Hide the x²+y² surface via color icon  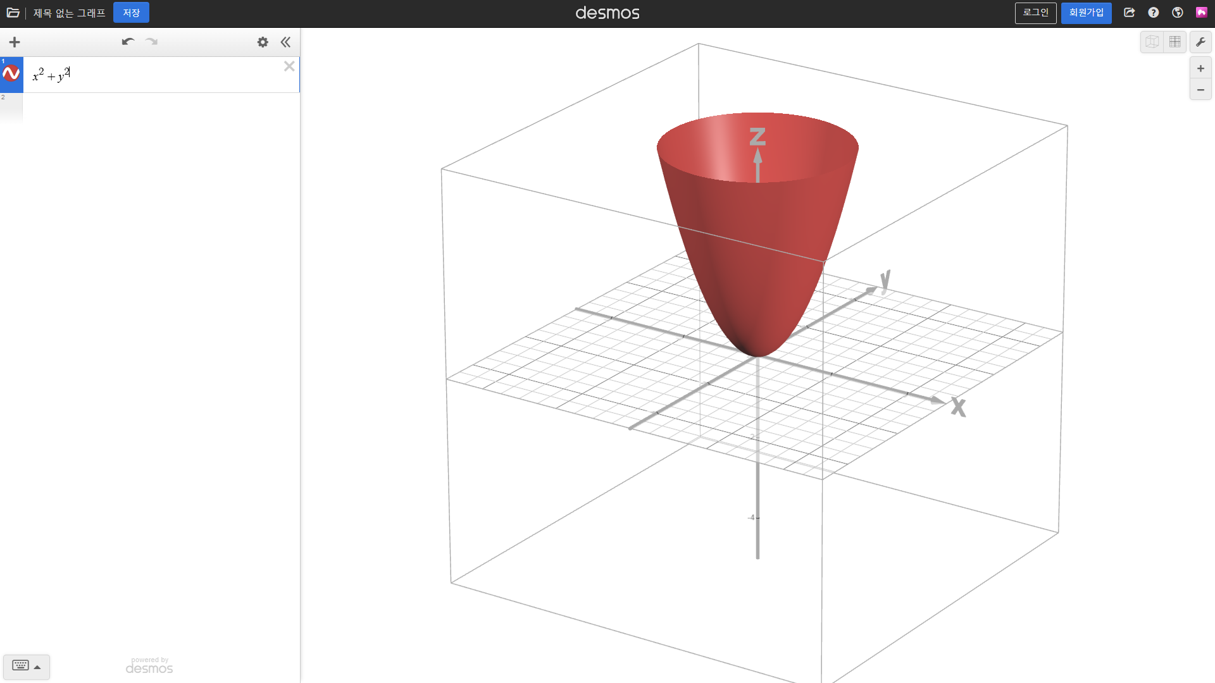click(x=11, y=74)
